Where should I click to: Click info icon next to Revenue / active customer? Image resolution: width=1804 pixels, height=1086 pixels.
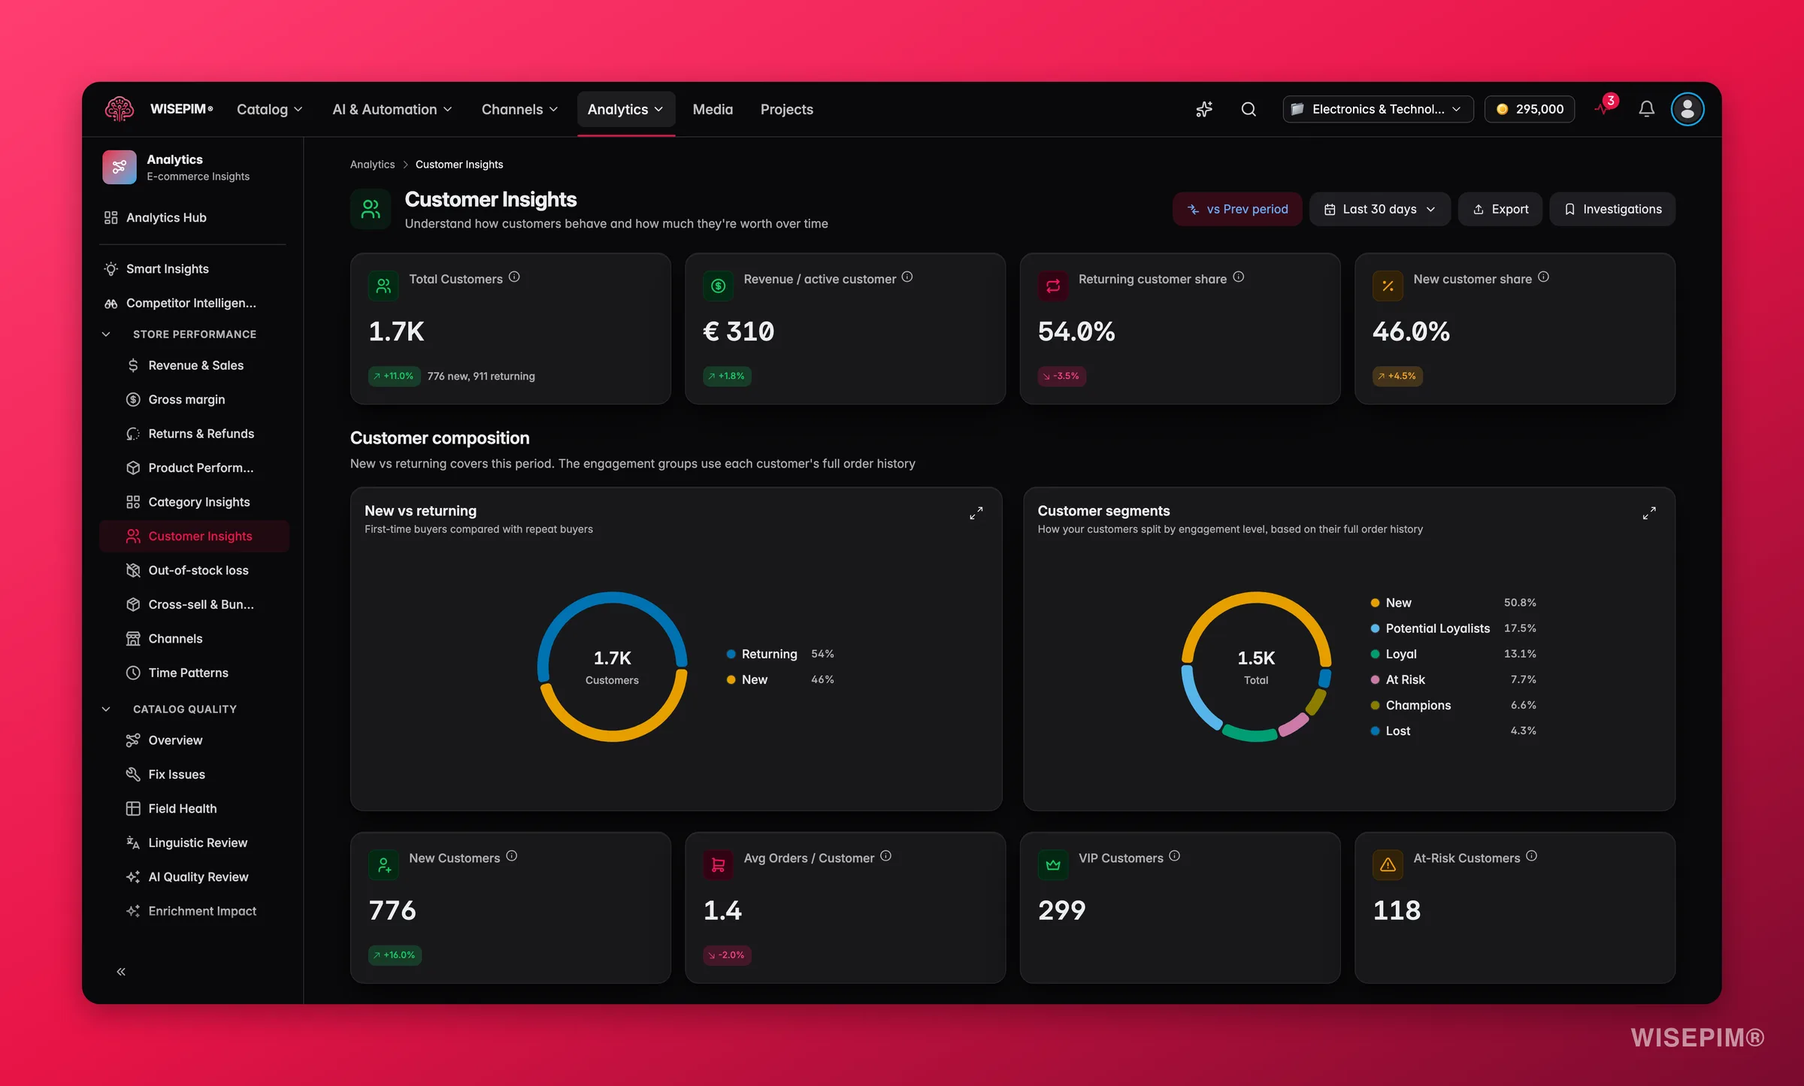click(x=907, y=277)
